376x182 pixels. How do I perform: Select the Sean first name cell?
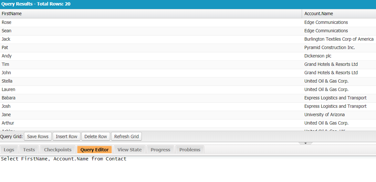coord(151,31)
